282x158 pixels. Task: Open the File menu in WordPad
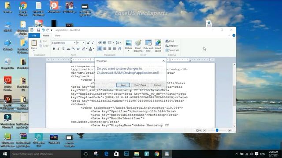click(x=34, y=36)
